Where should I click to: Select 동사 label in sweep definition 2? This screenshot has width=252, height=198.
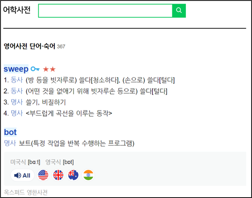click(x=17, y=91)
